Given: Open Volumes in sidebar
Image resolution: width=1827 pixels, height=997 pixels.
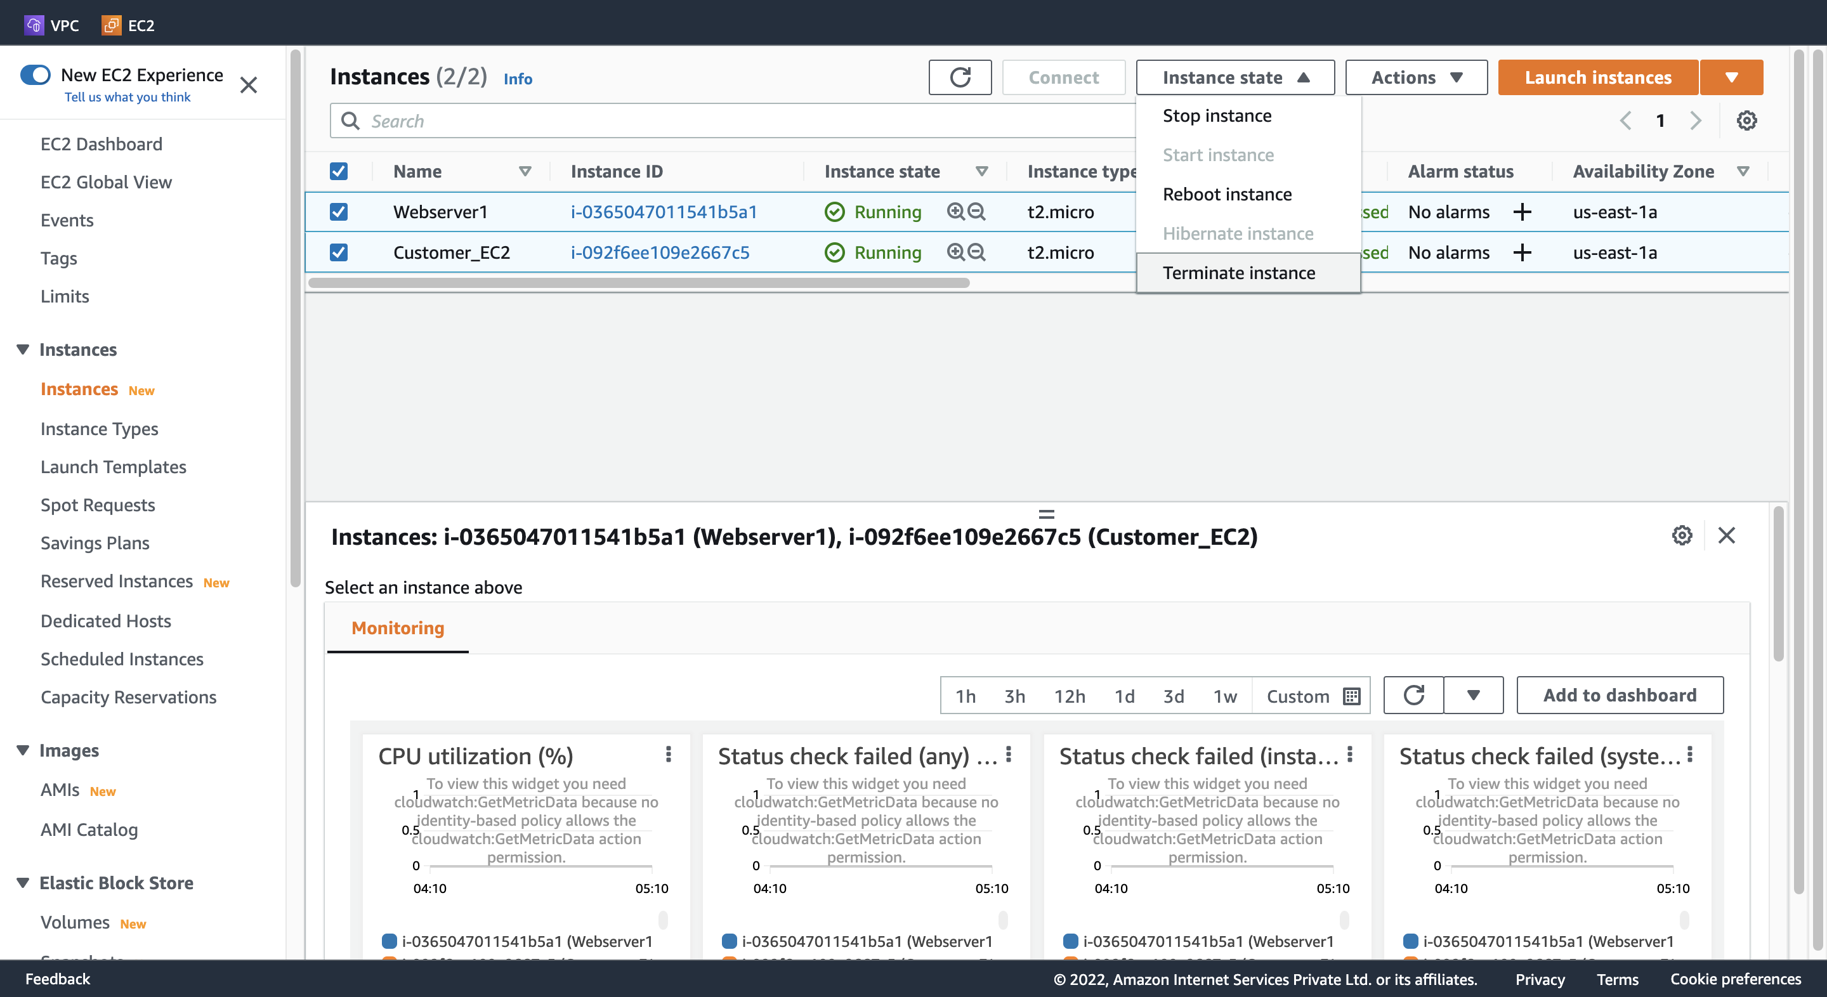Looking at the screenshot, I should click(74, 922).
